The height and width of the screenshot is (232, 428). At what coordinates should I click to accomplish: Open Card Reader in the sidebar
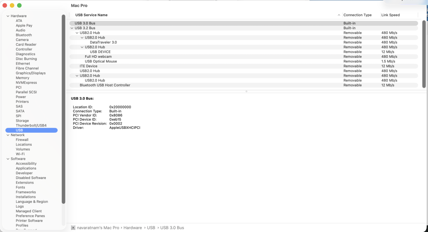tap(26, 45)
